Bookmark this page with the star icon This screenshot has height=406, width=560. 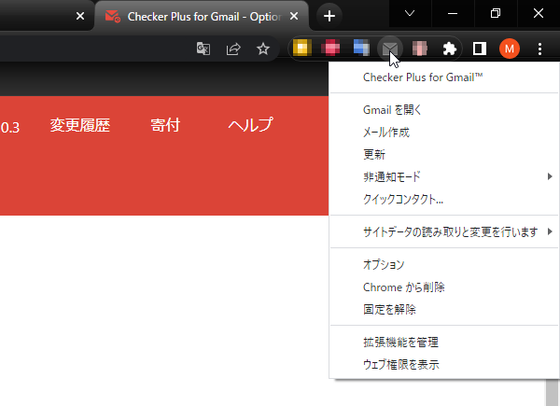pos(263,49)
